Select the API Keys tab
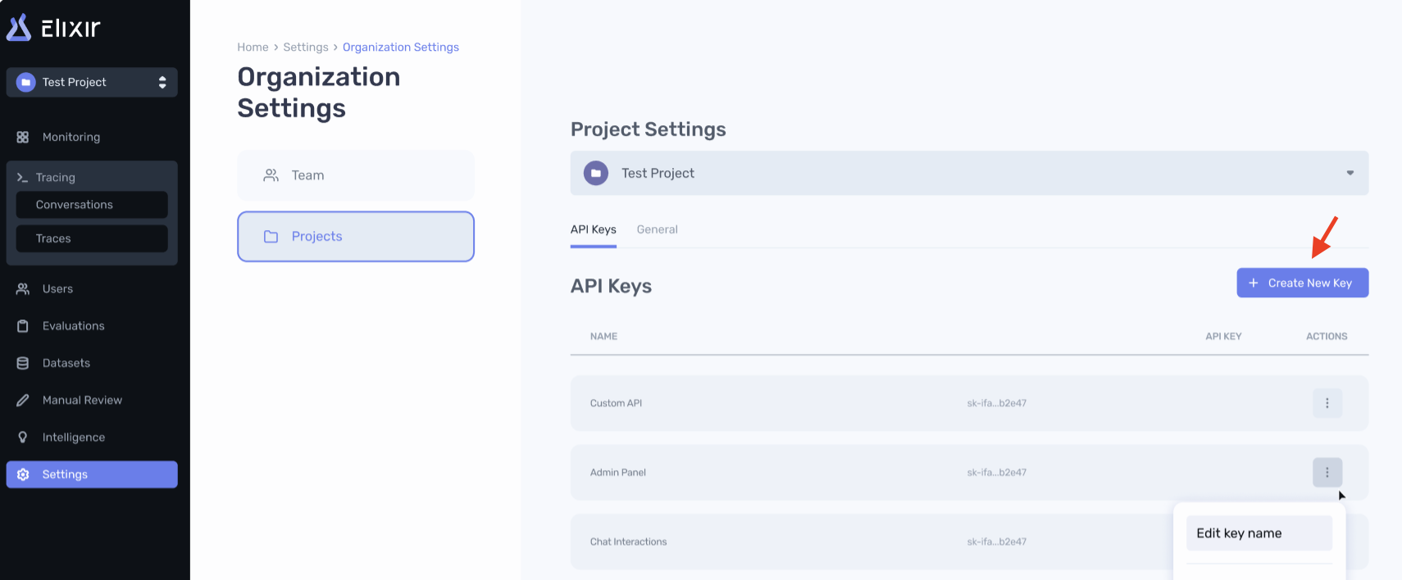Viewport: 1402px width, 580px height. pyautogui.click(x=593, y=229)
